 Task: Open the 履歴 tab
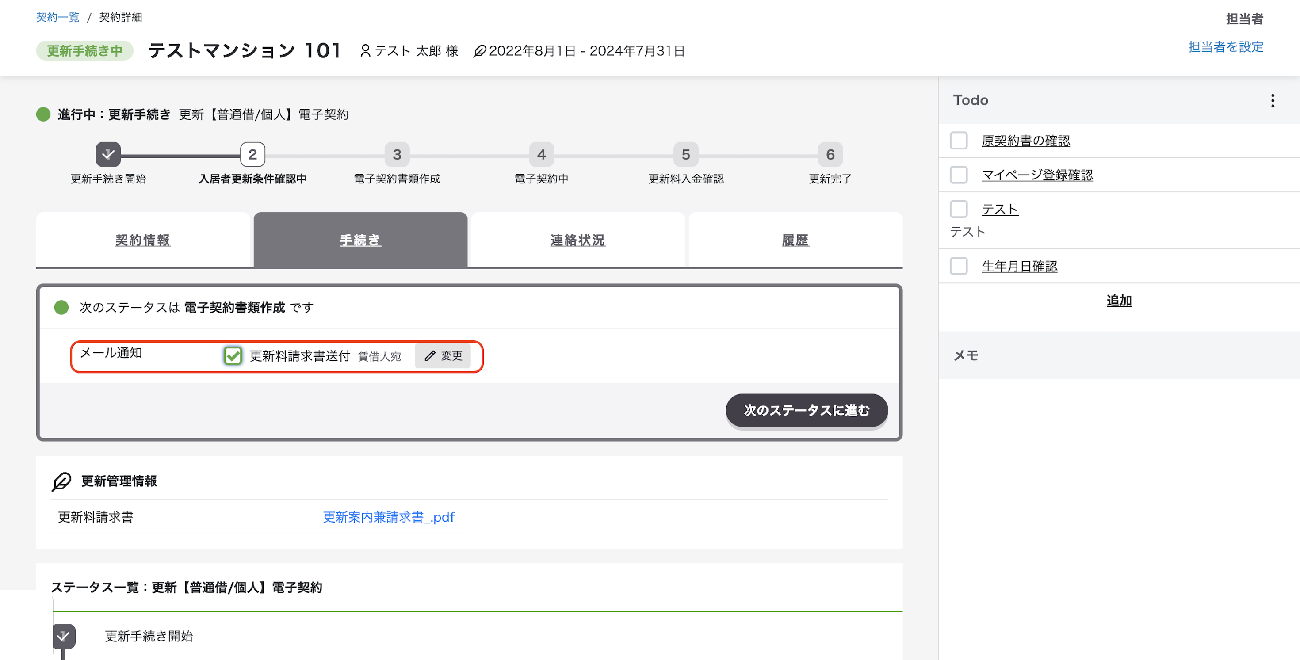pos(795,240)
